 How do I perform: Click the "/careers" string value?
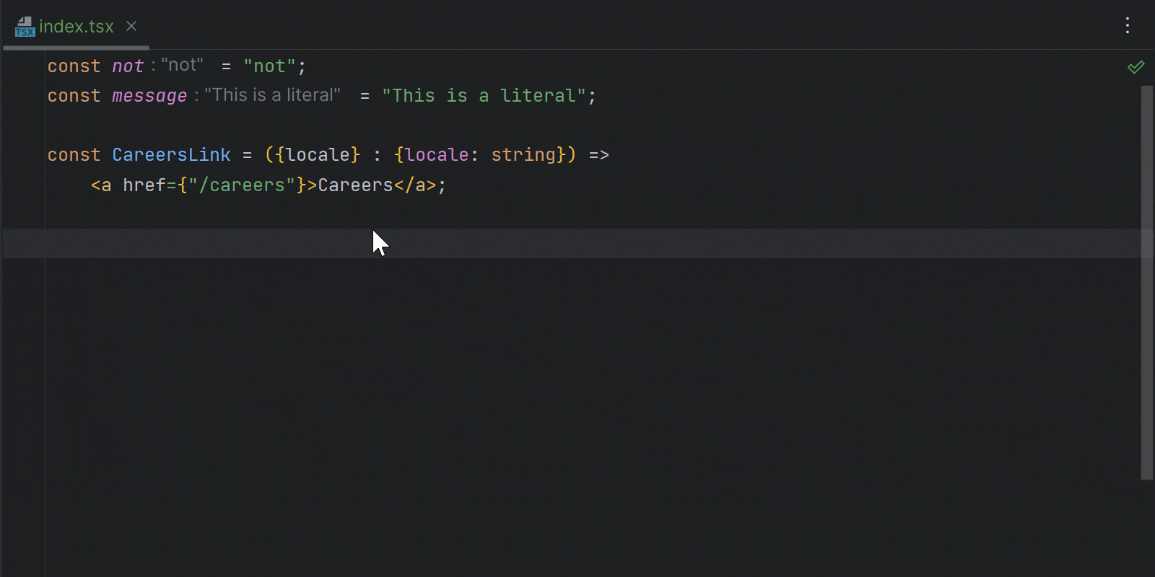tap(242, 185)
